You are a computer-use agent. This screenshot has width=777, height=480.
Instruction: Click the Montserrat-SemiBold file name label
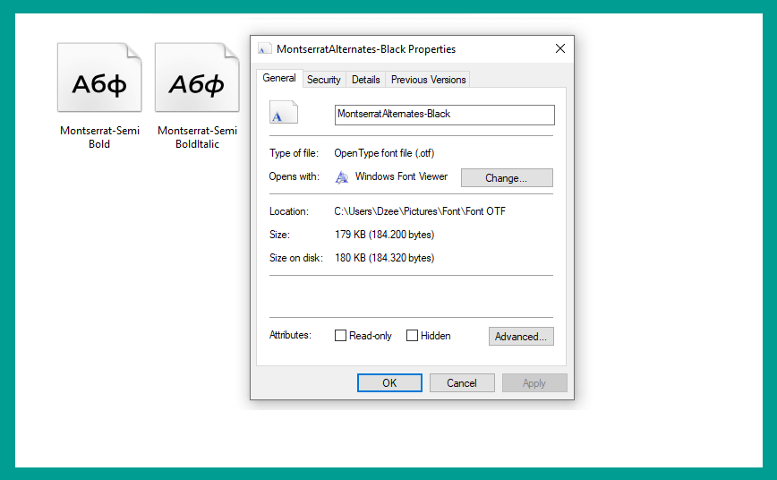[x=99, y=137]
